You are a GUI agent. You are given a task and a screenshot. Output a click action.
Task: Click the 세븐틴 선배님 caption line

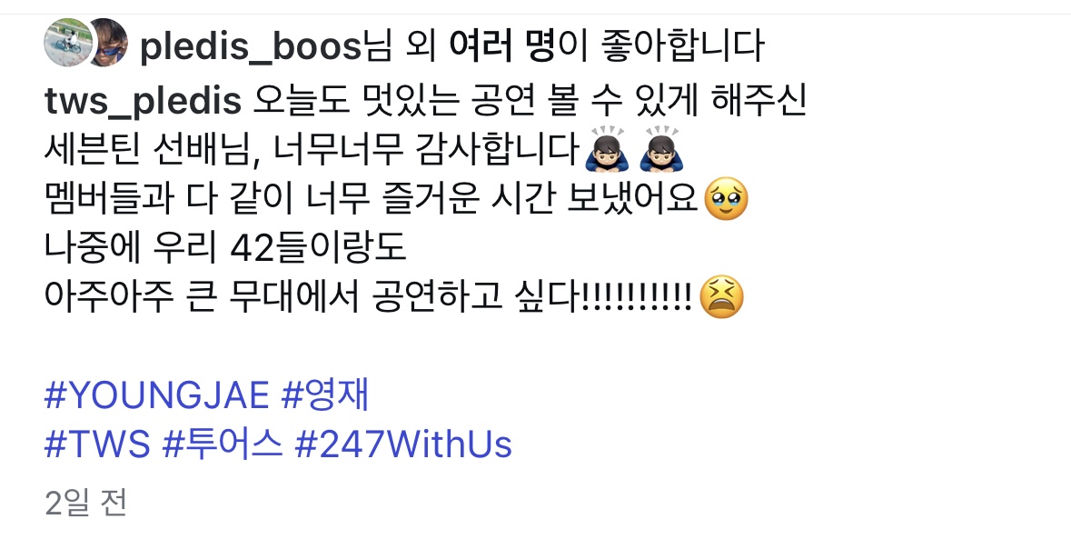click(x=312, y=149)
